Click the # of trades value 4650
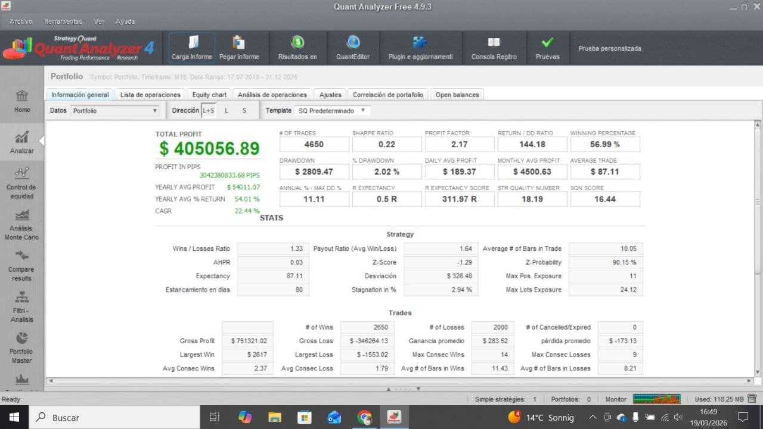This screenshot has width=763, height=429. pyautogui.click(x=314, y=144)
